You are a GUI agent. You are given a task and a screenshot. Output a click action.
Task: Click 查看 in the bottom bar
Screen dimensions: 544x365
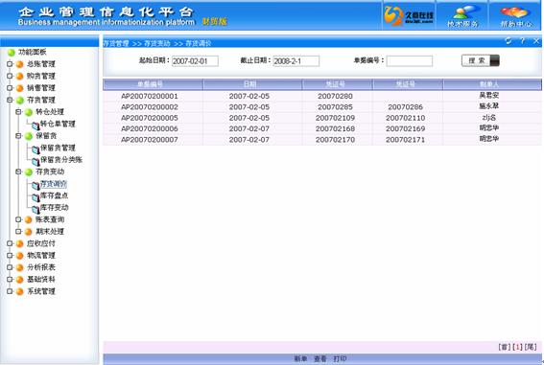click(319, 358)
